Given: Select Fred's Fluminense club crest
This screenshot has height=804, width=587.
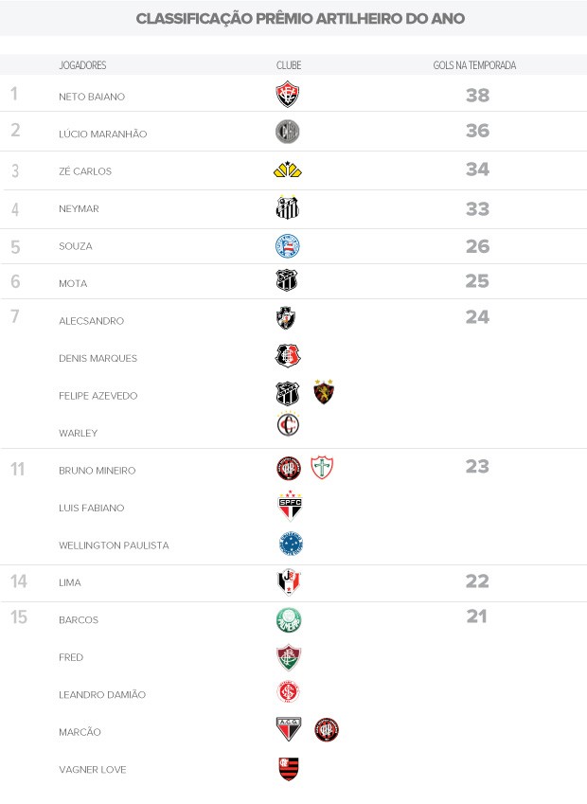Looking at the screenshot, I should 289,657.
